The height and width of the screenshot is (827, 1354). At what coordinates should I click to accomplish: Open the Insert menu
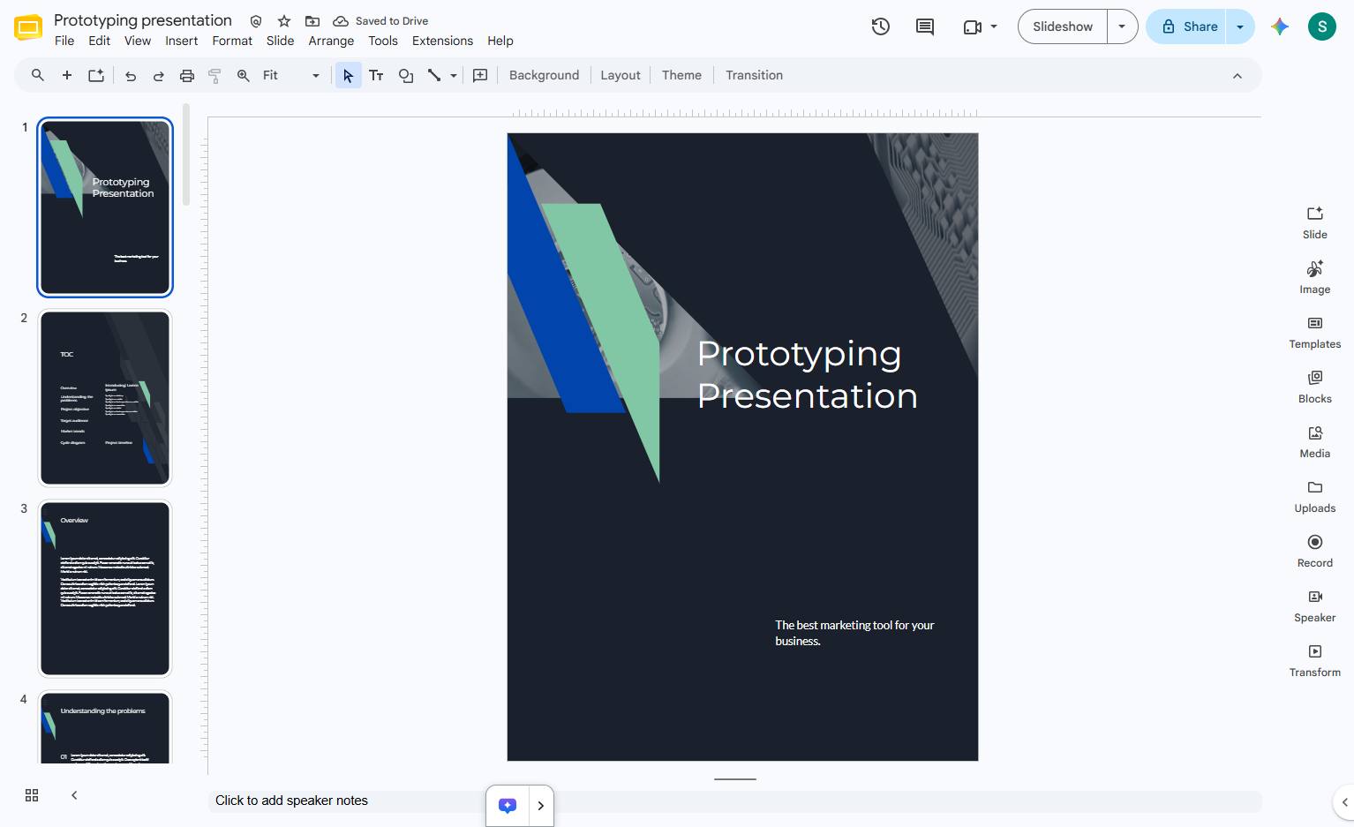(x=181, y=41)
